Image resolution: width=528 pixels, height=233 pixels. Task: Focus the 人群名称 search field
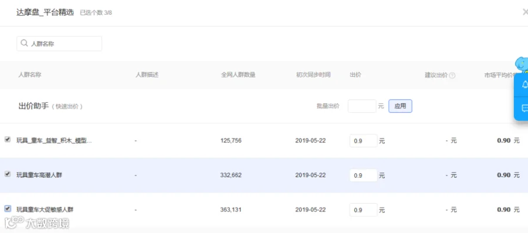pos(59,44)
